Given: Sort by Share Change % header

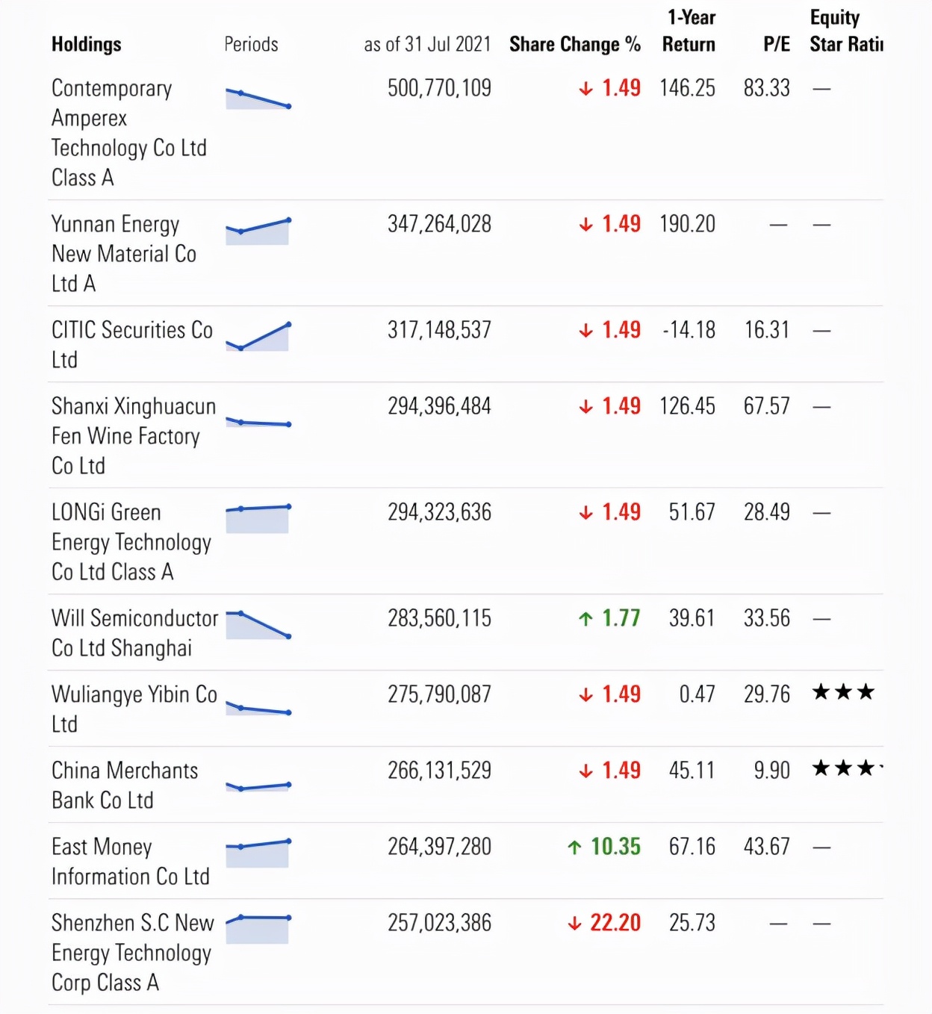Looking at the screenshot, I should point(574,45).
